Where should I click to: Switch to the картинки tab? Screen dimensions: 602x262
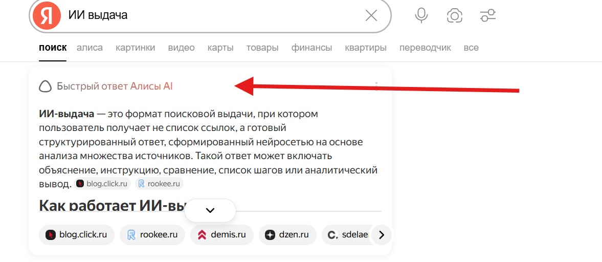click(x=135, y=48)
